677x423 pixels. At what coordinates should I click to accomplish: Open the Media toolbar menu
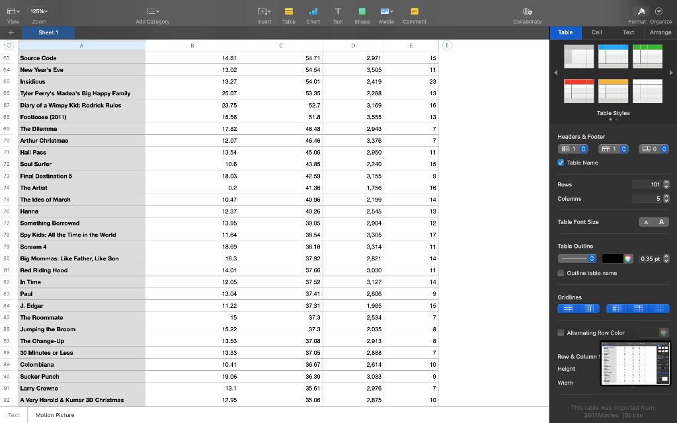tap(386, 11)
